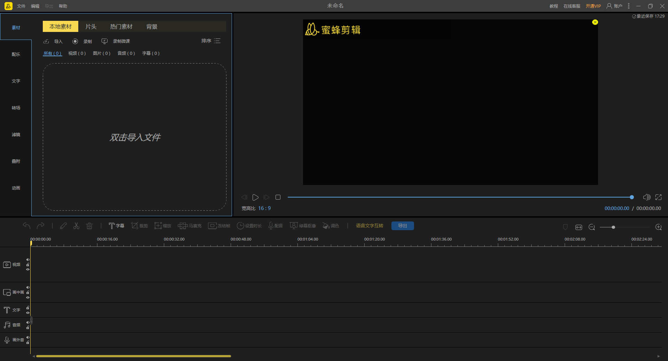Click the fit-timeline-to-width icon
The image size is (668, 361).
[579, 227]
